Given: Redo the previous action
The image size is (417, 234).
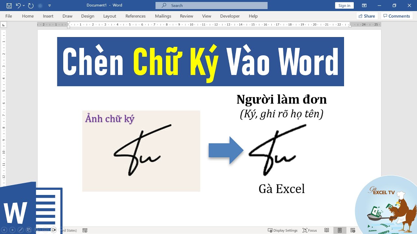Looking at the screenshot, I should (x=31, y=6).
